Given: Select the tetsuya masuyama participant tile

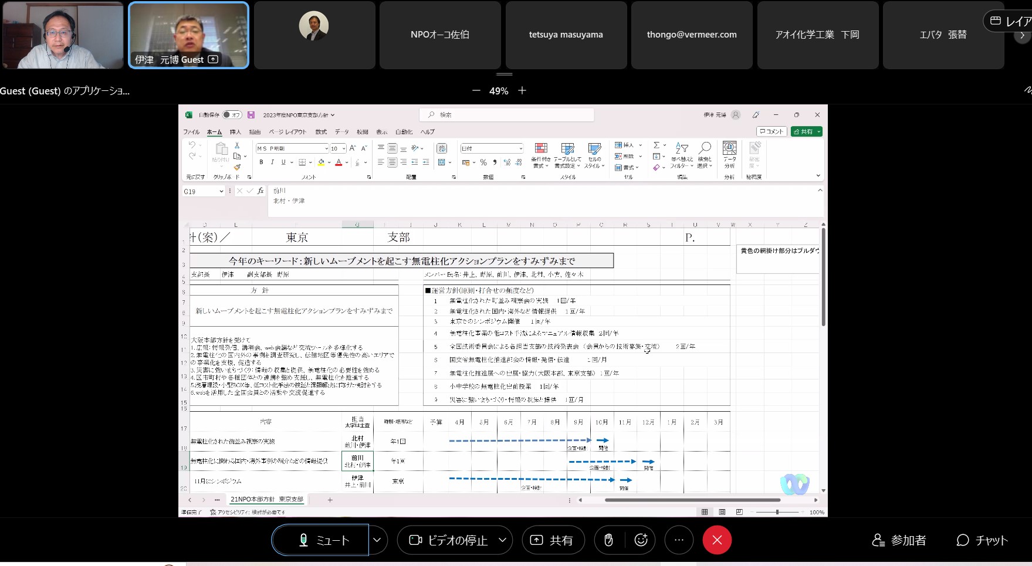Looking at the screenshot, I should [x=566, y=35].
